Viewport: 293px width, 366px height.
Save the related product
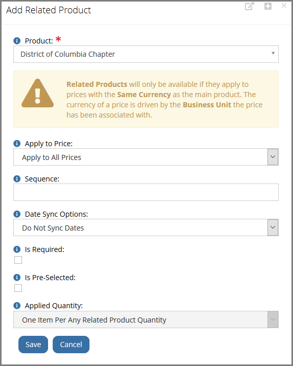33,345
